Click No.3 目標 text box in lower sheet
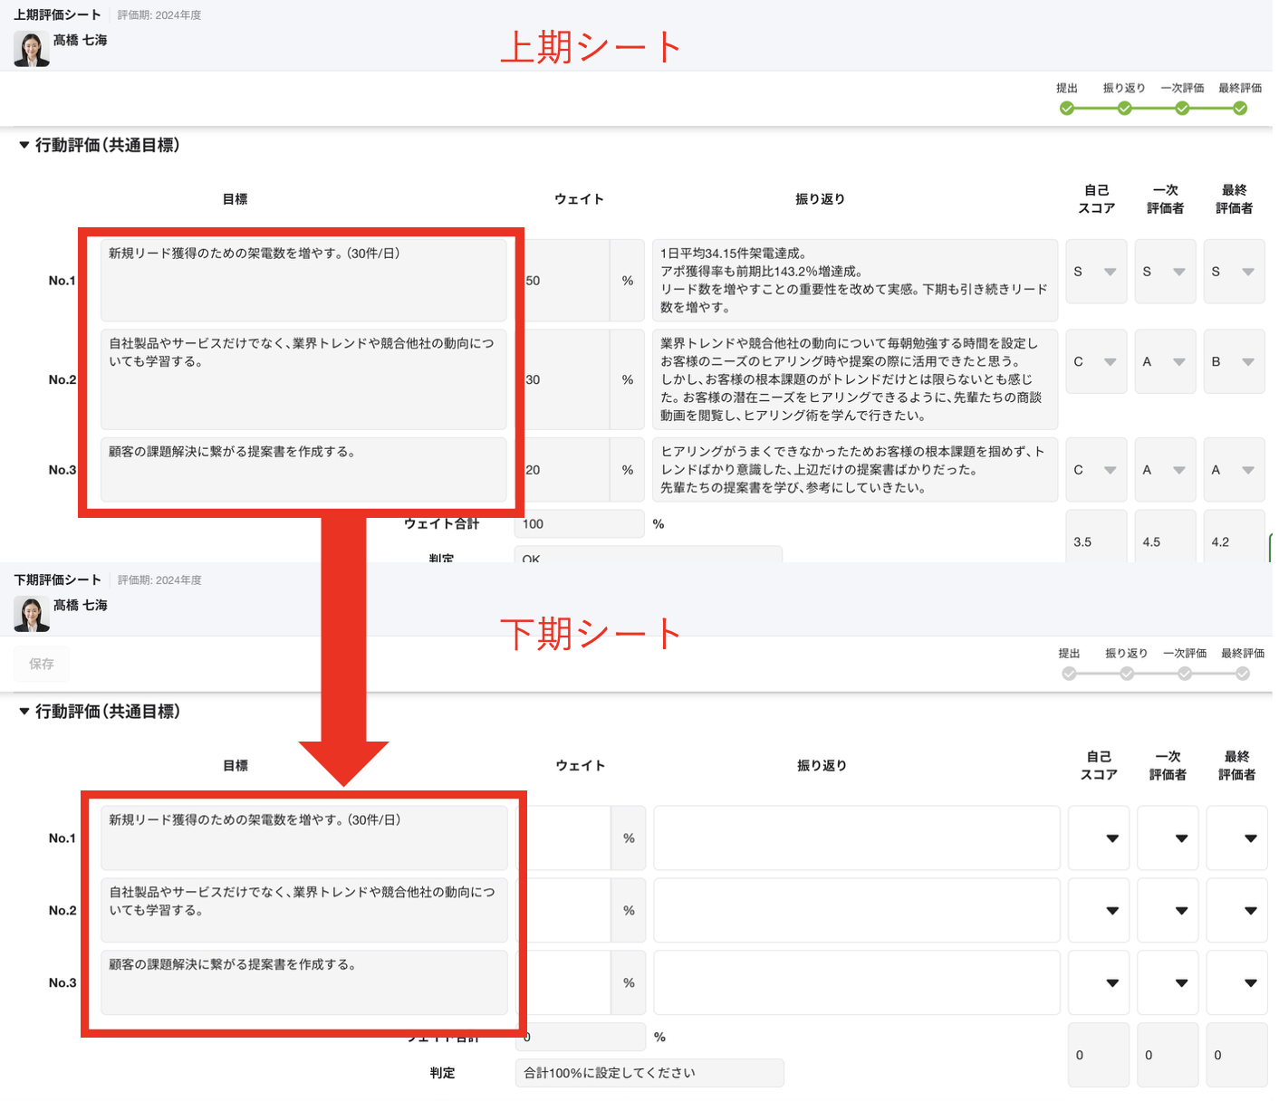Viewport: 1279px width, 1101px height. (x=303, y=982)
